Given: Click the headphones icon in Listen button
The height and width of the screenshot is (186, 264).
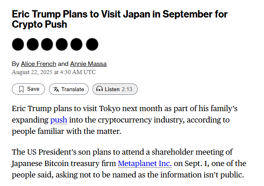Looking at the screenshot, I should tap(99, 89).
